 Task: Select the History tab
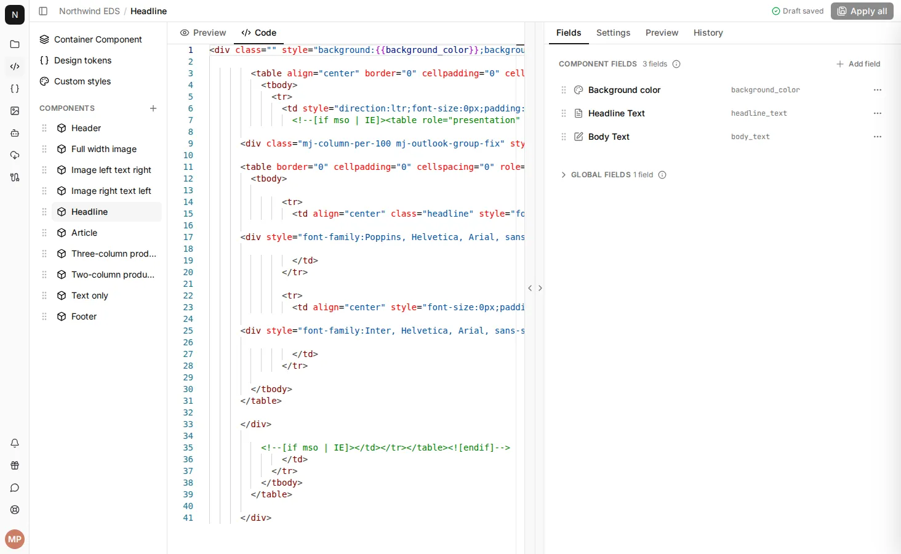(708, 33)
